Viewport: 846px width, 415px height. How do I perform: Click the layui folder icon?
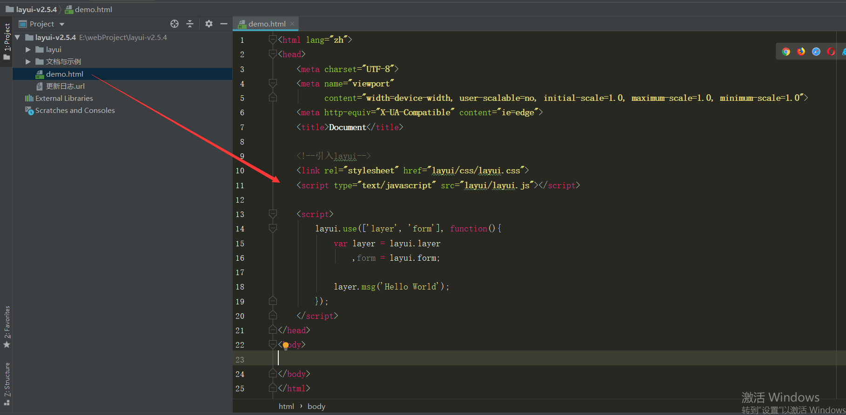point(40,49)
